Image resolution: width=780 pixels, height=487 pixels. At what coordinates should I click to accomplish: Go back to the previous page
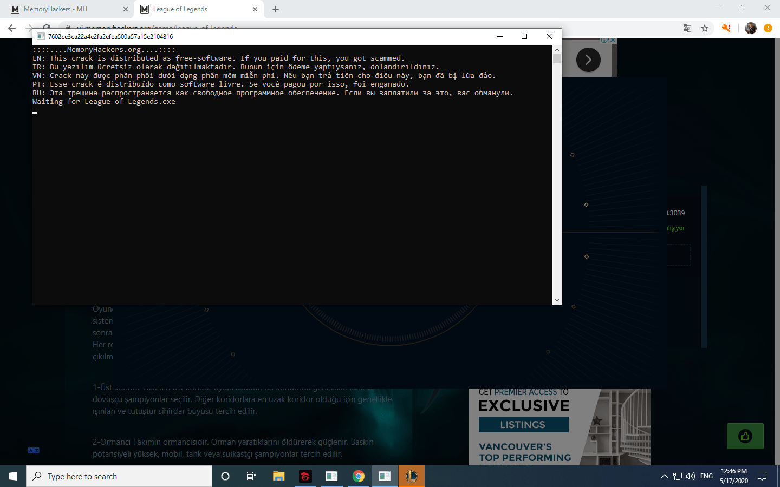[12, 28]
